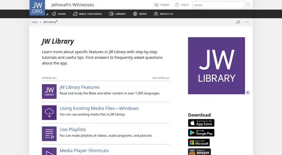Click the Library media icon in nav bar
282x155 pixels.
coord(111,14)
